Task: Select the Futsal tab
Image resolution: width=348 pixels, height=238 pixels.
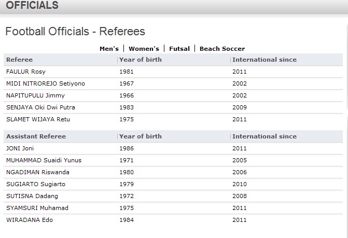Action: coord(179,49)
